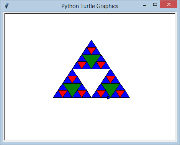Click the green triangle in the top sub-triangle
Screen dimensions: 180x145
[91, 59]
